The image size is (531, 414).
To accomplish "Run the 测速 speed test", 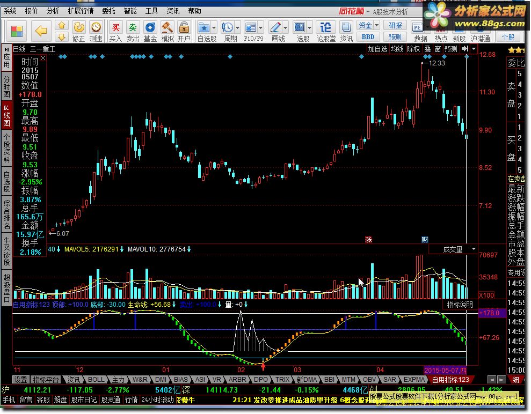I will click(x=96, y=32).
